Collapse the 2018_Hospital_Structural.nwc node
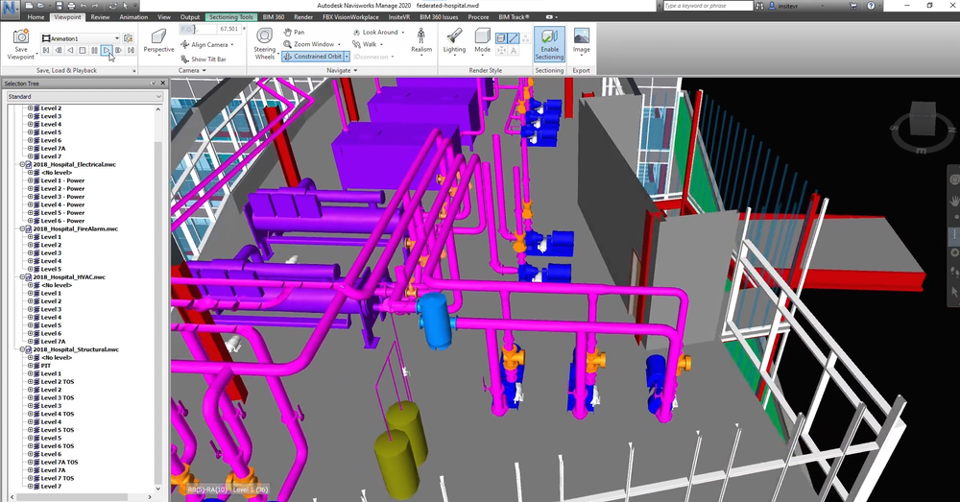This screenshot has height=502, width=960. click(x=23, y=349)
